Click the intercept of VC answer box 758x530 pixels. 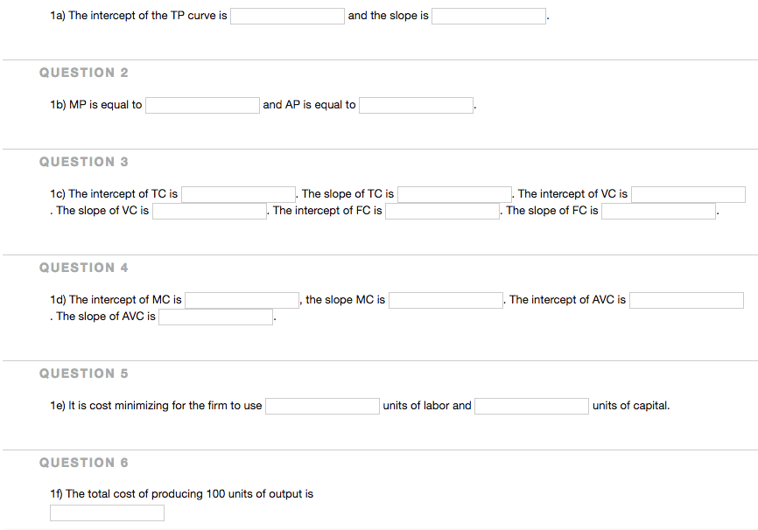[688, 194]
